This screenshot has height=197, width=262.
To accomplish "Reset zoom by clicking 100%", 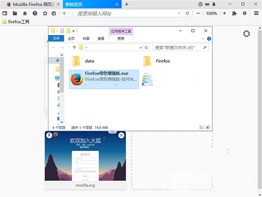I will [x=212, y=13].
